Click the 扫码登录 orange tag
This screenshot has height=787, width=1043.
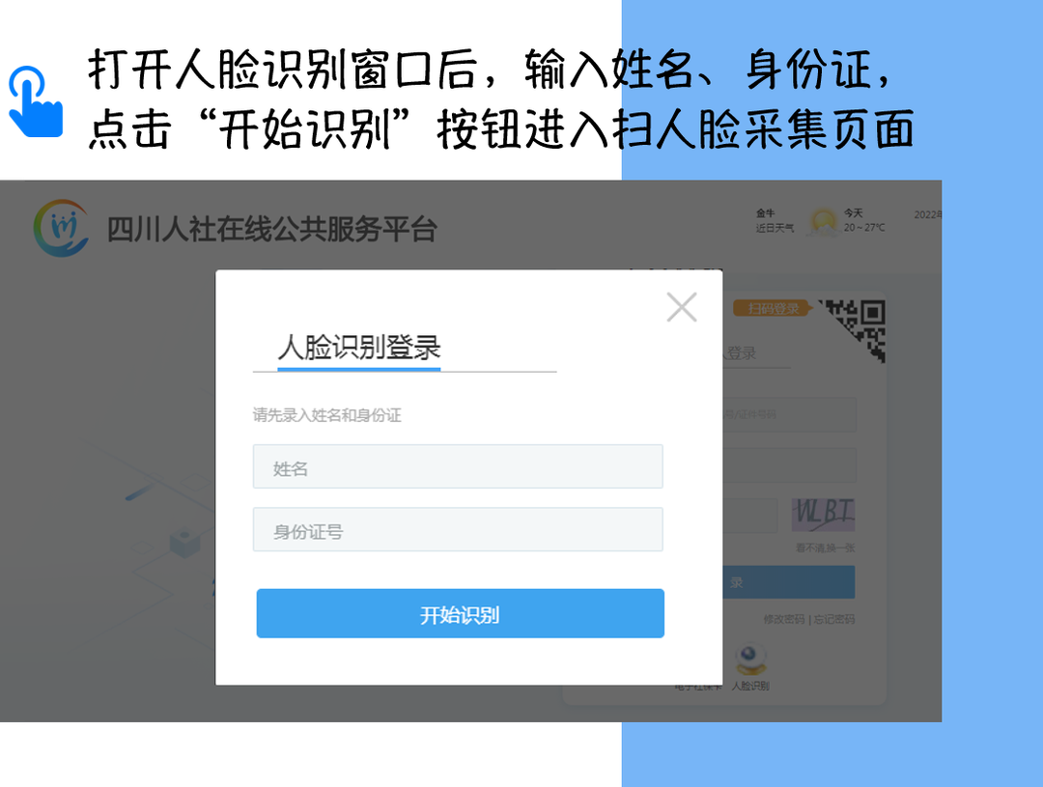[x=772, y=309]
